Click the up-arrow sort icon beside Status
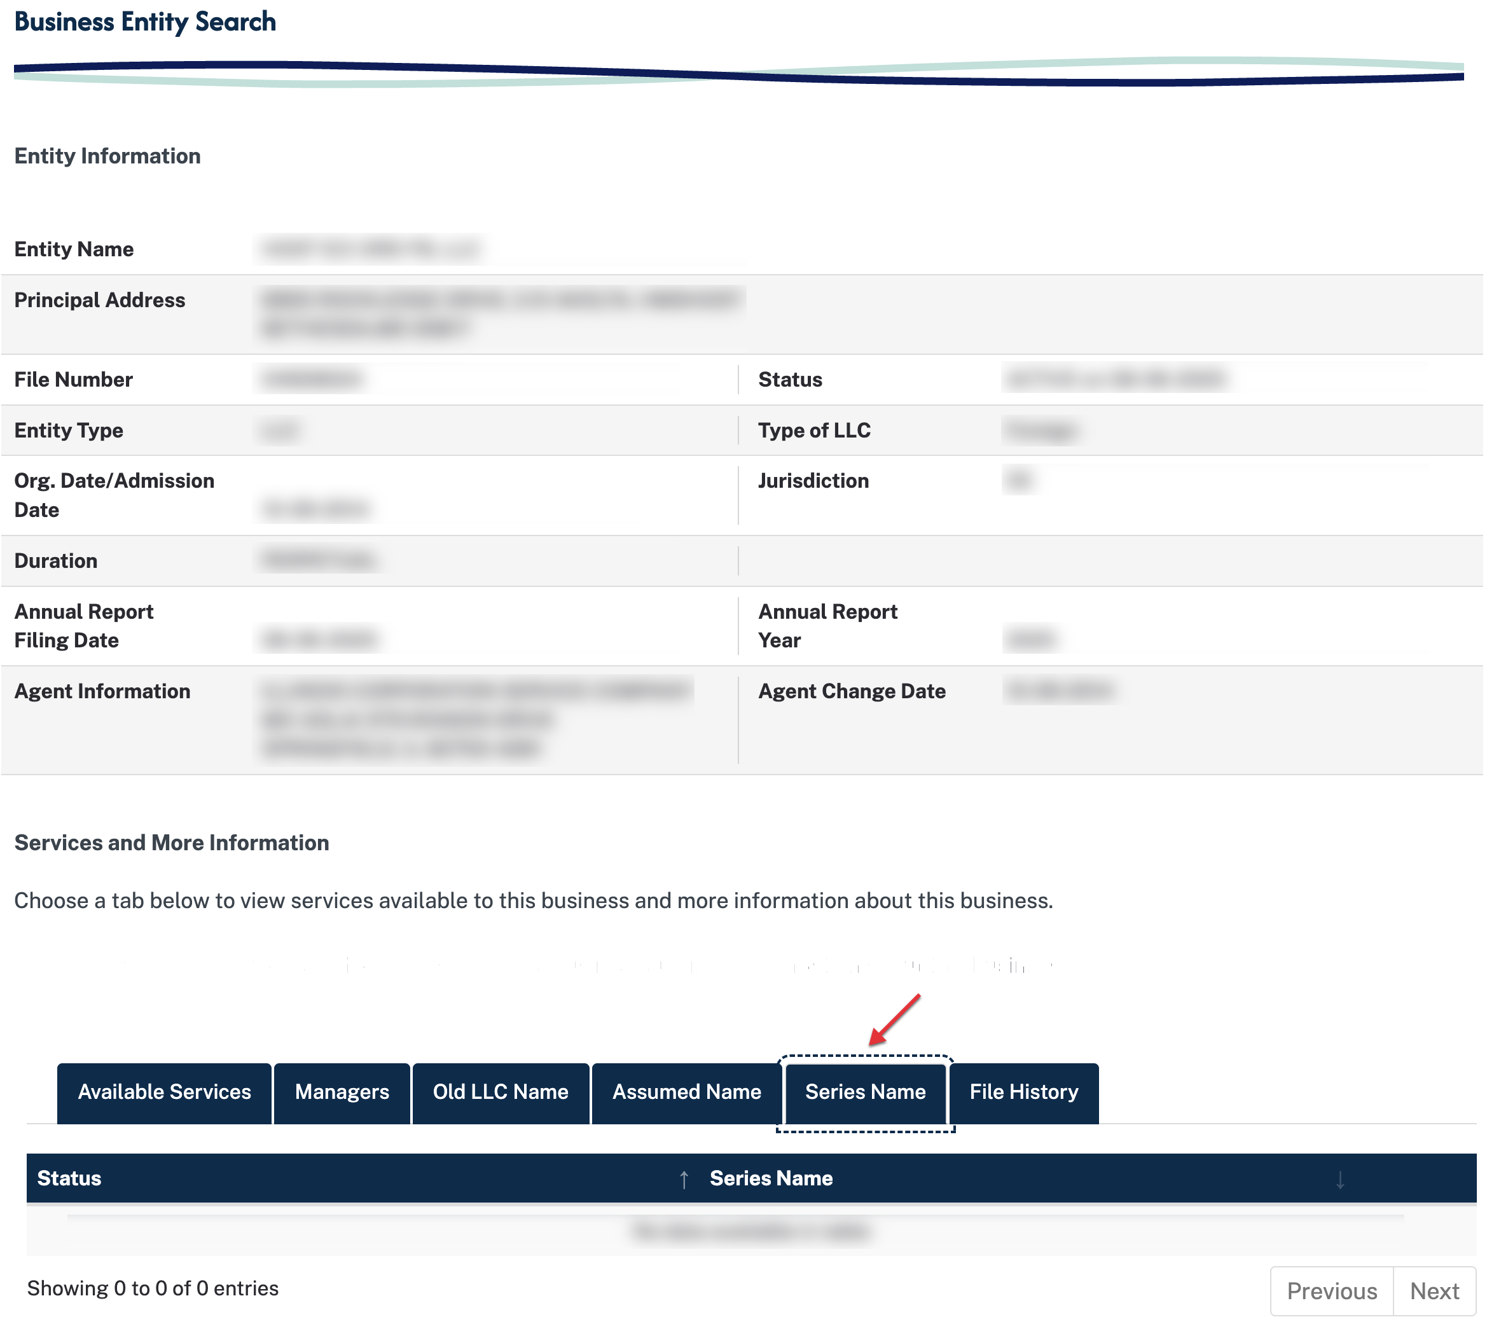Viewport: 1487px width, 1324px height. point(684,1179)
